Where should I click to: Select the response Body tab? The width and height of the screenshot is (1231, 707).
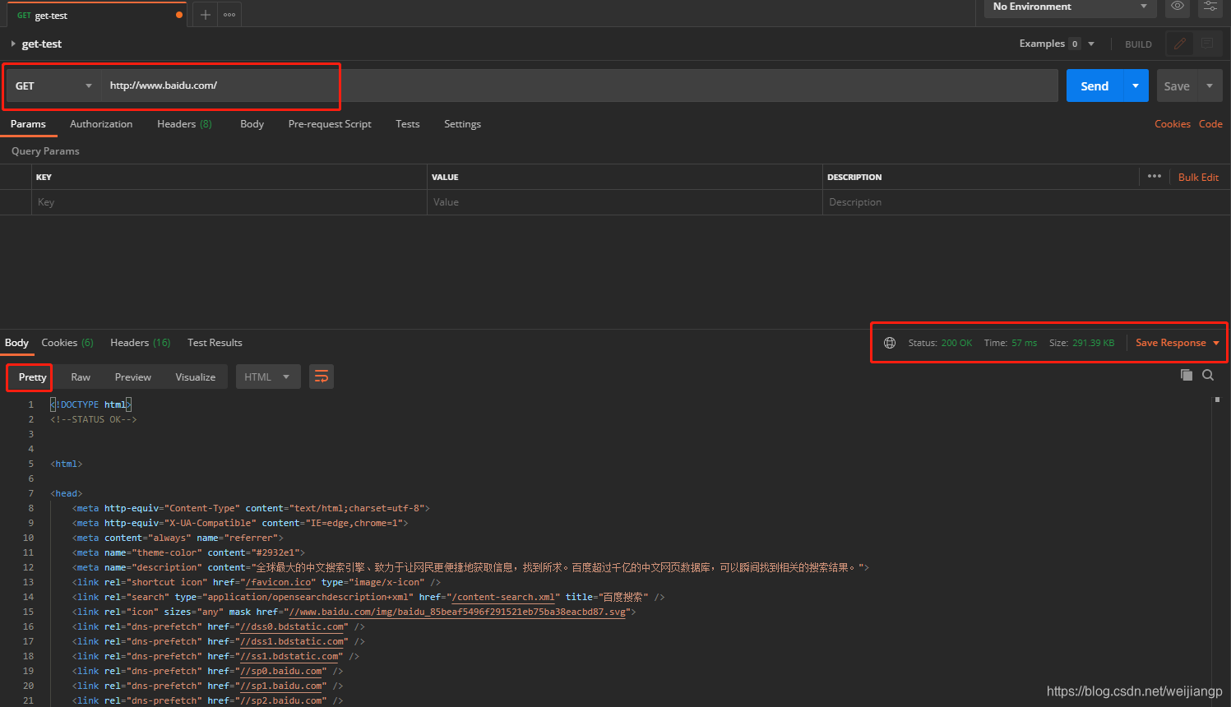tap(16, 343)
